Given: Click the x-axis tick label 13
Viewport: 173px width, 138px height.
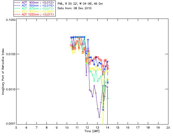Looking at the screenshot, I should [x=97, y=128].
